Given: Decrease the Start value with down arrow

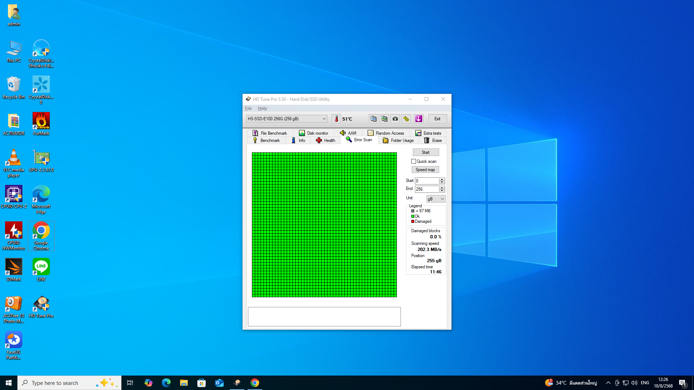Looking at the screenshot, I should pyautogui.click(x=442, y=182).
